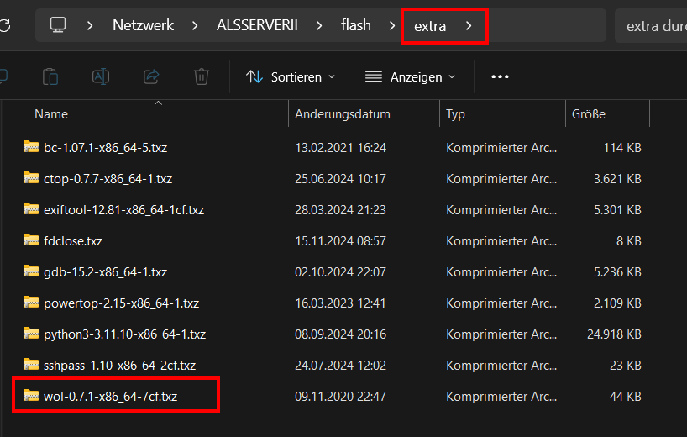Expand the chevron after extra
687x437 pixels.
469,26
